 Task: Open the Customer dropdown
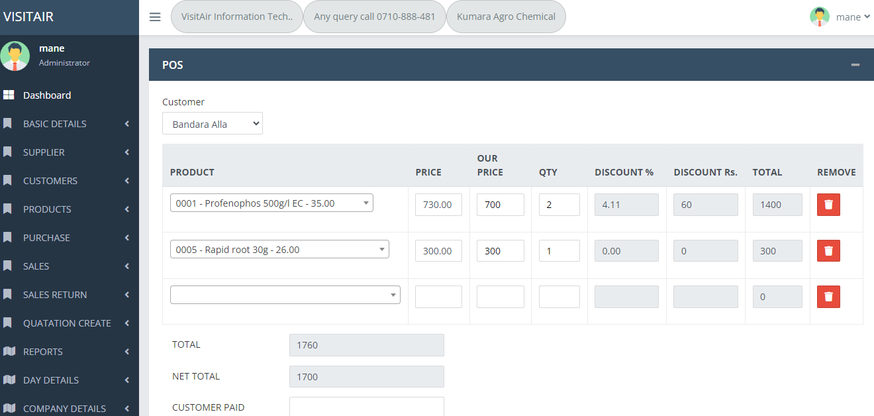tap(212, 124)
